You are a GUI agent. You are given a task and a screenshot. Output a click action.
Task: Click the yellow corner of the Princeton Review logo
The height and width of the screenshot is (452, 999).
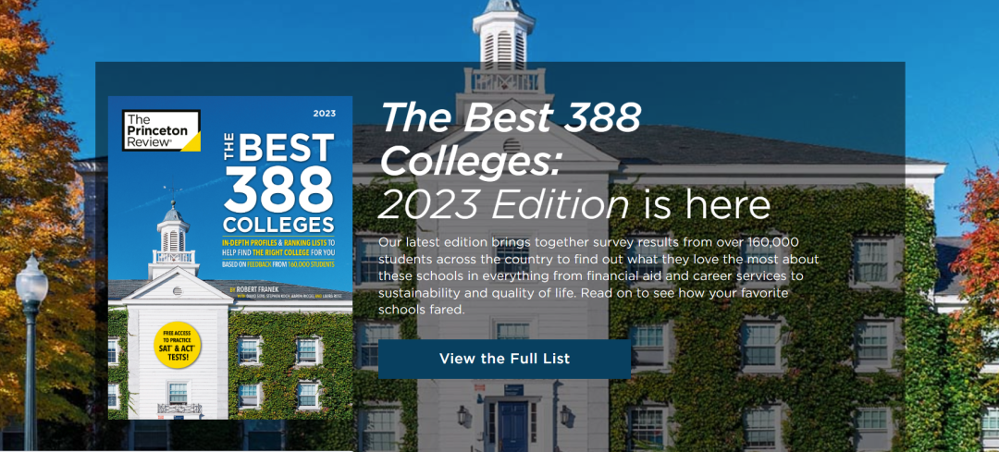coord(191,142)
